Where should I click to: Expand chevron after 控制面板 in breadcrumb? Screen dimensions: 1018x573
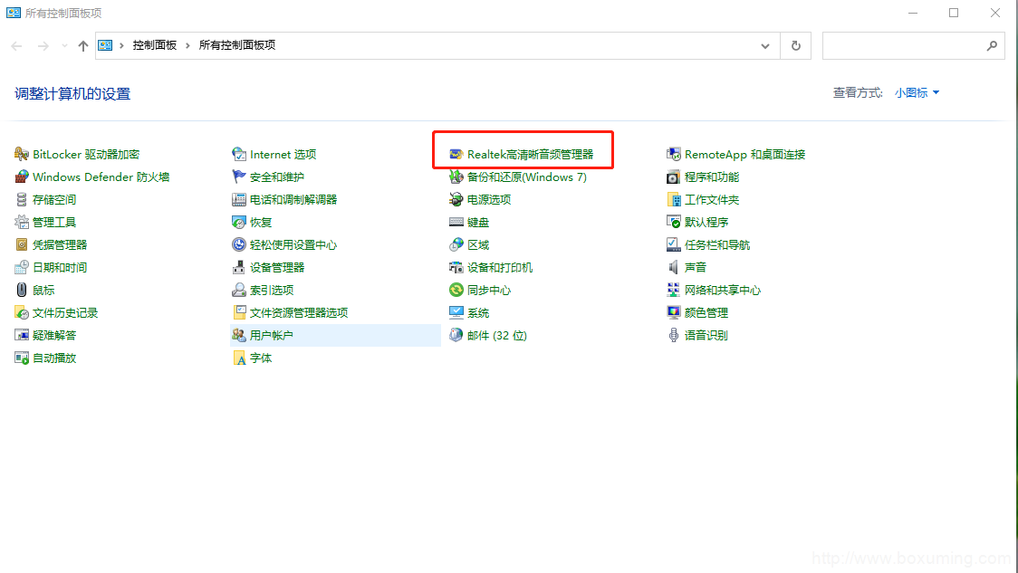point(187,45)
